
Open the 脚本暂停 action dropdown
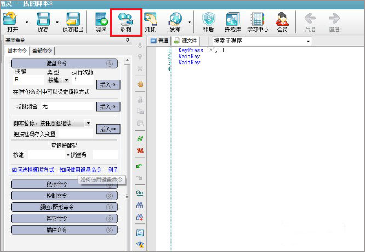click(88, 124)
